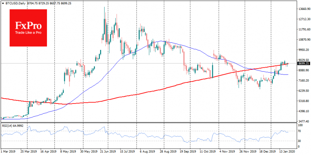Click the 10870.90 price axis label

(304, 40)
